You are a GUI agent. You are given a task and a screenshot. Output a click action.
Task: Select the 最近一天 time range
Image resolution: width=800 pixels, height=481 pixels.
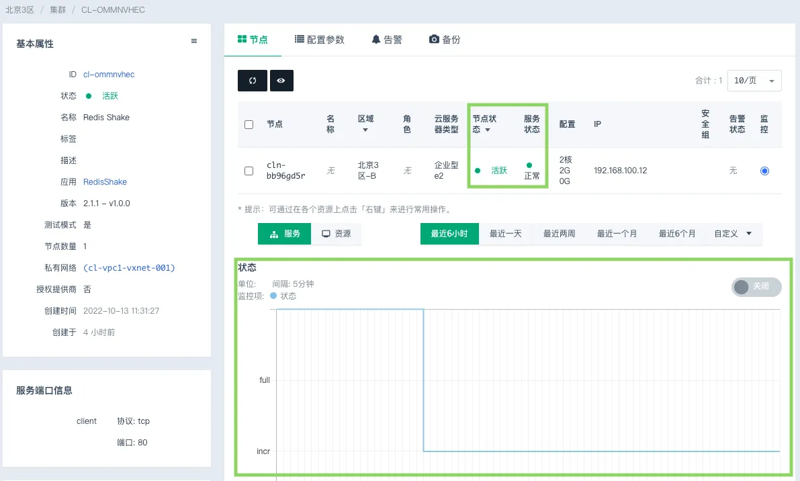pos(505,234)
